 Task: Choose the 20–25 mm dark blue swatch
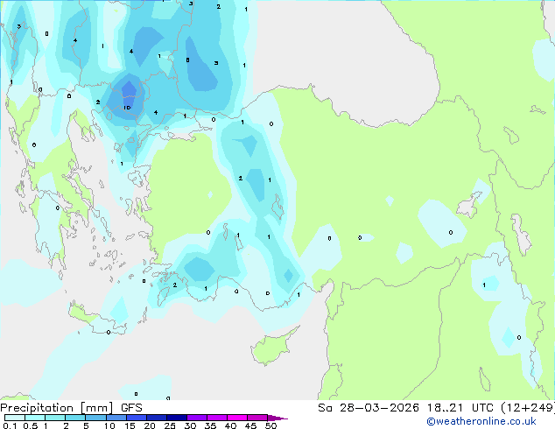tap(157, 418)
